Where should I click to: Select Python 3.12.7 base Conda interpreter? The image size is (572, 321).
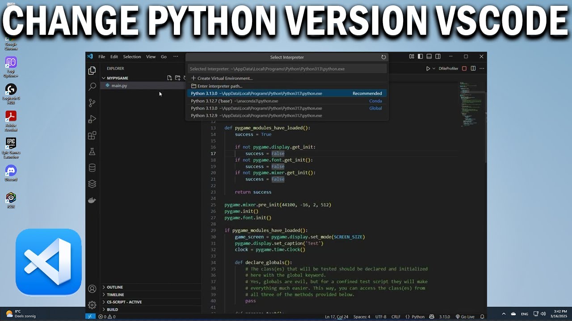(x=286, y=101)
